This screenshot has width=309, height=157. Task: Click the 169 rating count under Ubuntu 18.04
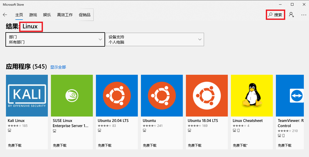click(x=205, y=126)
